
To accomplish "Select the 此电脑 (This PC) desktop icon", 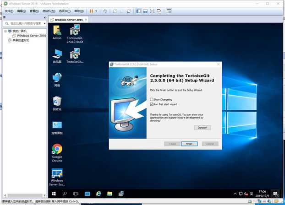I will click(57, 56).
